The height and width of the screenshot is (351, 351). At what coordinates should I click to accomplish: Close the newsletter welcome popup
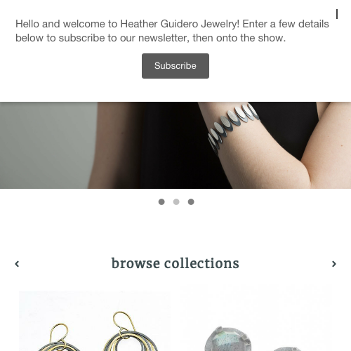(x=337, y=14)
